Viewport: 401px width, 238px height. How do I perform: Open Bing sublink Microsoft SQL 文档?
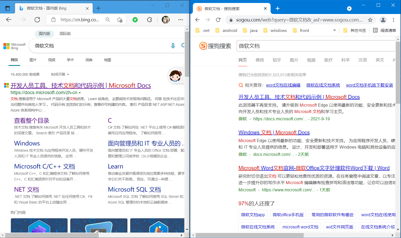pyautogui.click(x=134, y=190)
